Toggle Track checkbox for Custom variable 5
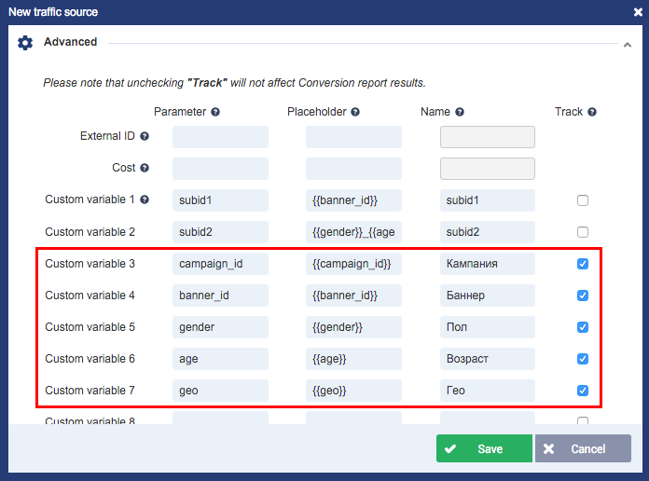Screen dimensions: 649x481 pyautogui.click(x=583, y=327)
